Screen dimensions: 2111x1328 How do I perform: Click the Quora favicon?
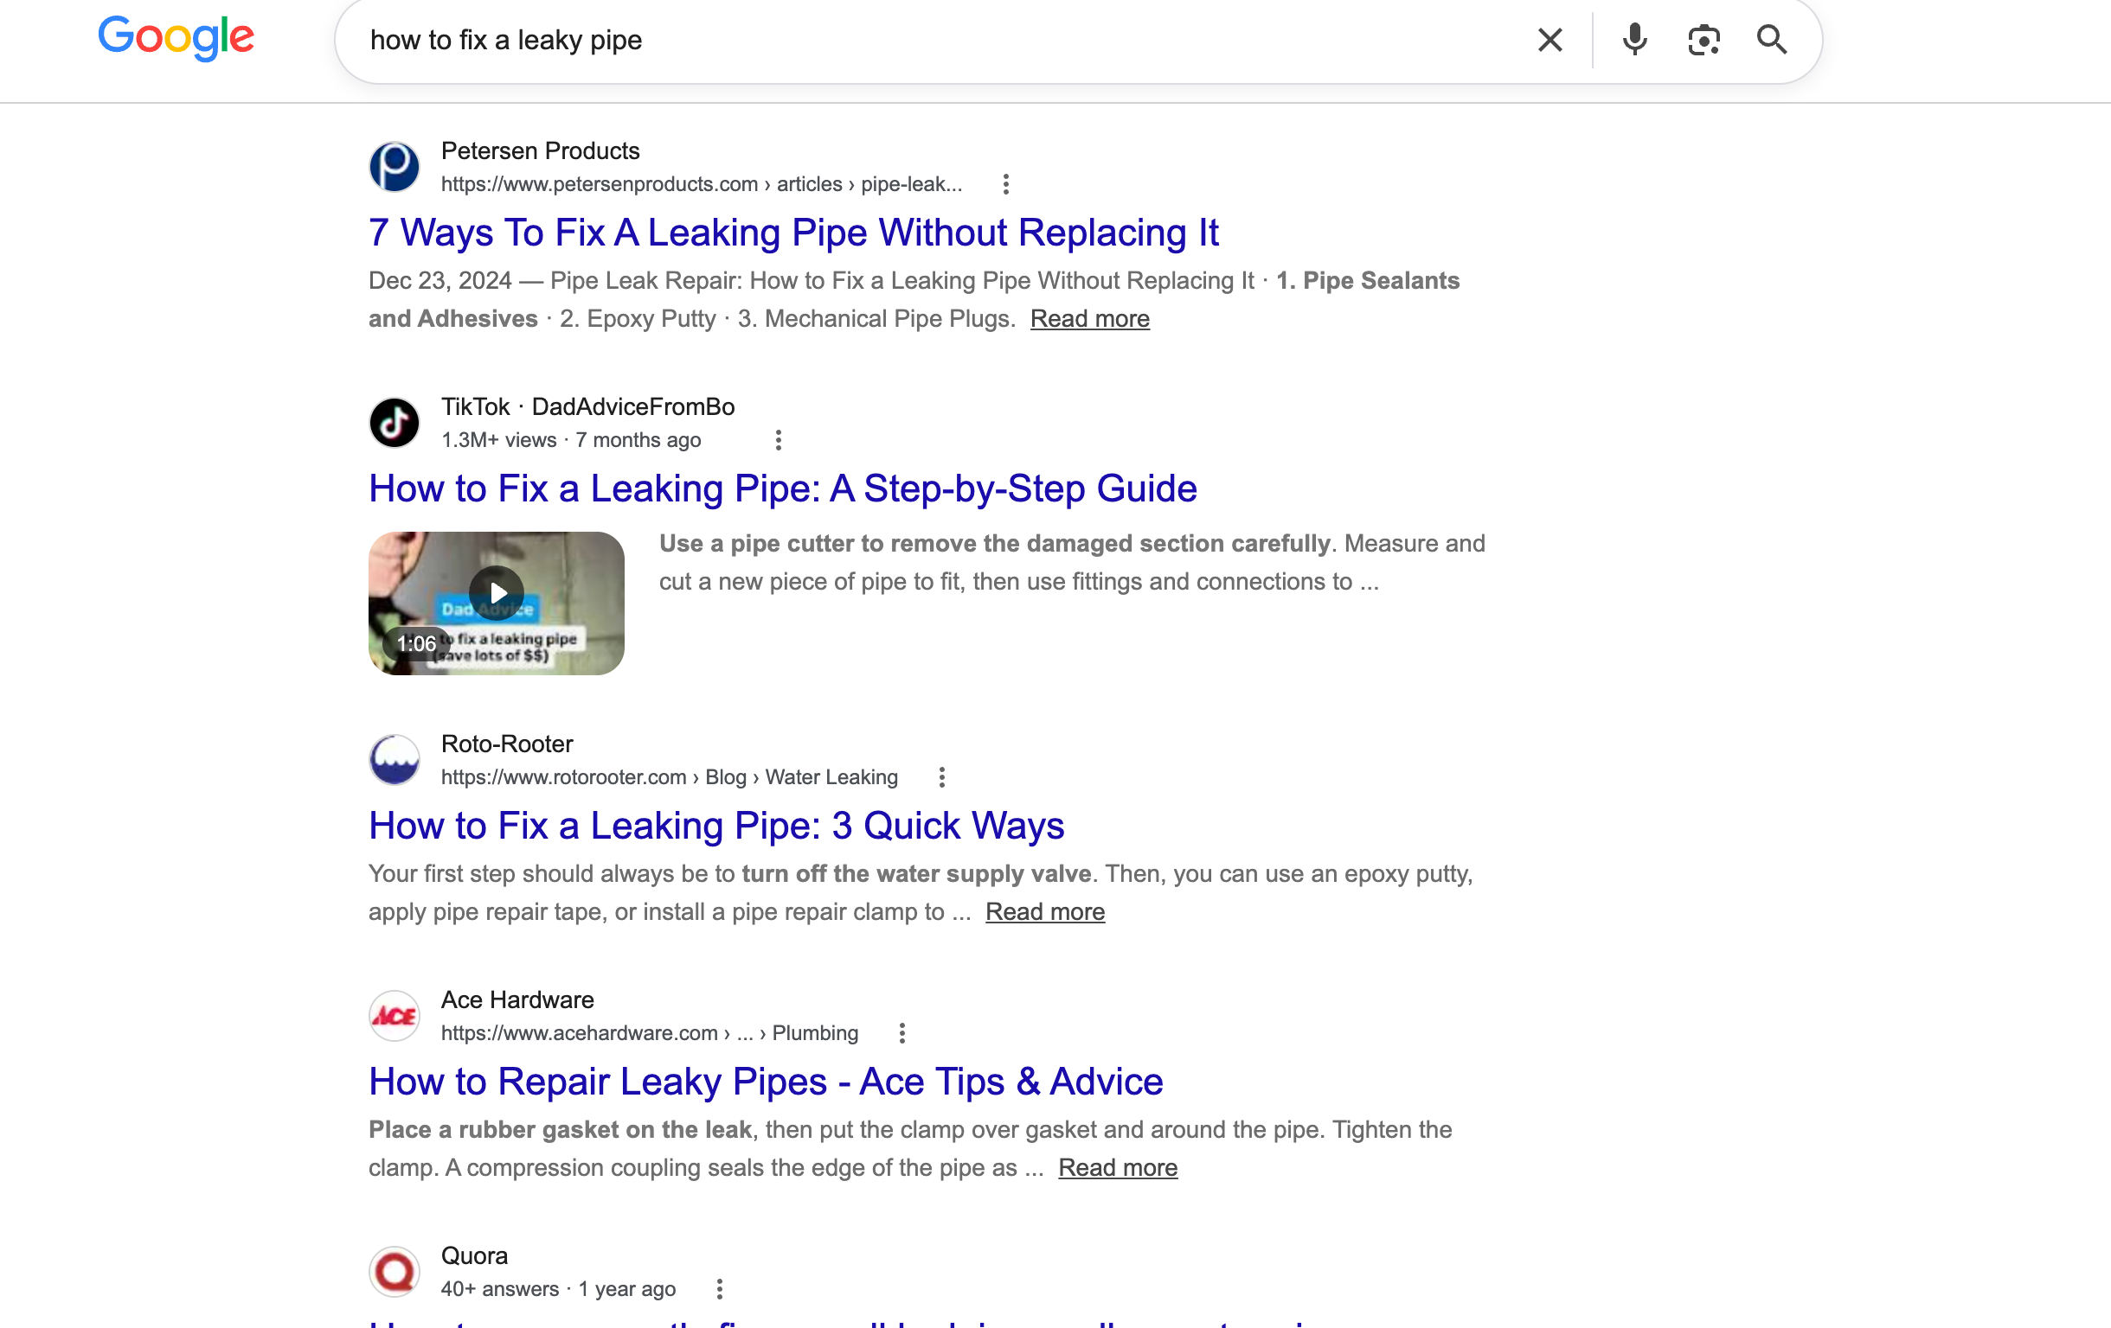point(395,1271)
